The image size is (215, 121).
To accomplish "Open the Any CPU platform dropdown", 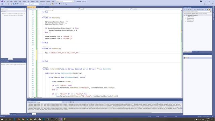I will tap(34, 4).
